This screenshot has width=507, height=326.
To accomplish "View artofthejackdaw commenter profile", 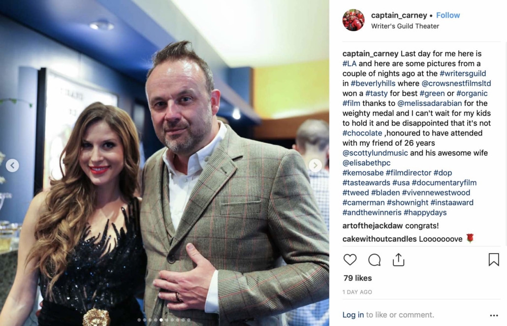I will (373, 226).
